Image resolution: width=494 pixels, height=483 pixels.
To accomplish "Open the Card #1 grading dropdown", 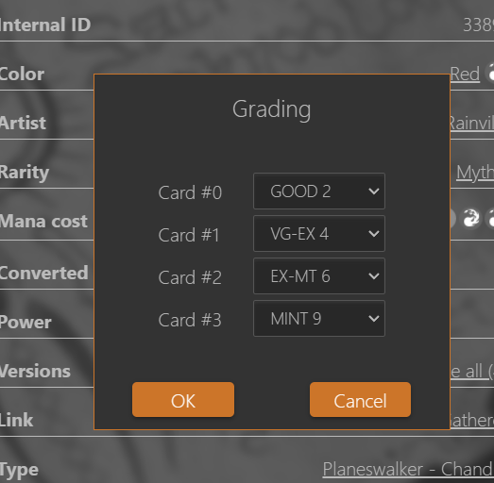I will click(x=319, y=233).
